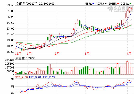Image resolution: width=134 pixels, height=94 pixels.
Task: Click the 205592 volume axis label
Action: pos(10,64)
